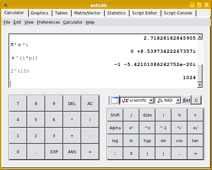Click the d/dx derivative key
The image size is (212, 170).
[x=147, y=115]
